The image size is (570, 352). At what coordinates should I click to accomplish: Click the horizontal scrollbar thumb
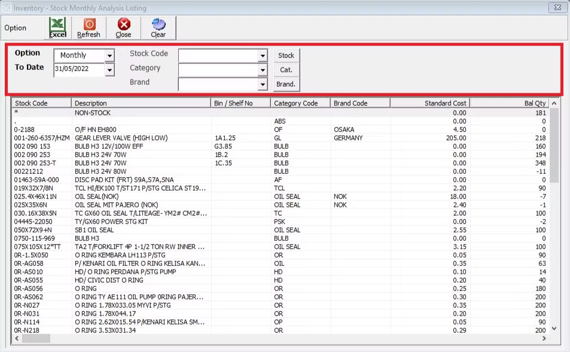click(x=36, y=338)
